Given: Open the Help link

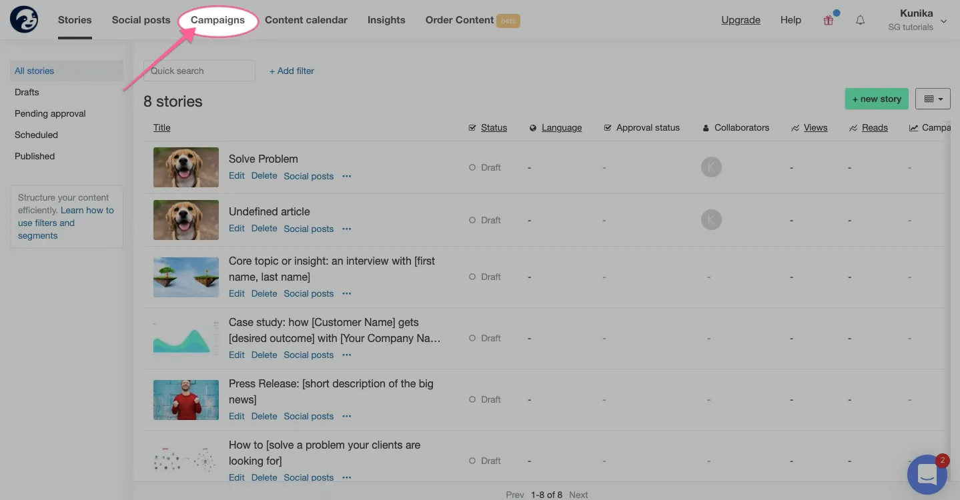Looking at the screenshot, I should (791, 20).
